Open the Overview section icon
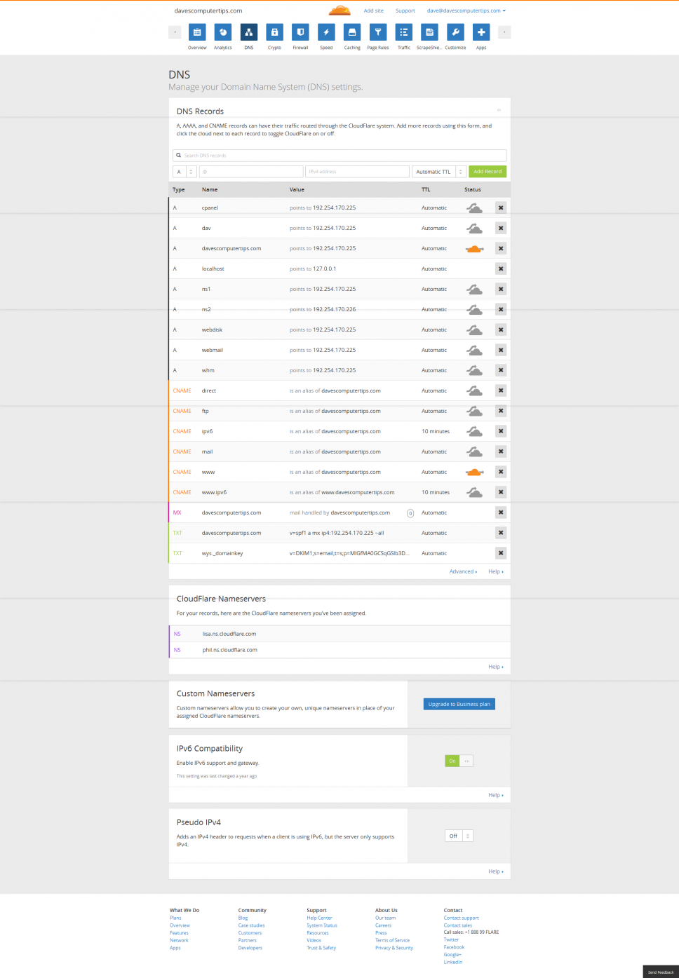 coord(197,32)
